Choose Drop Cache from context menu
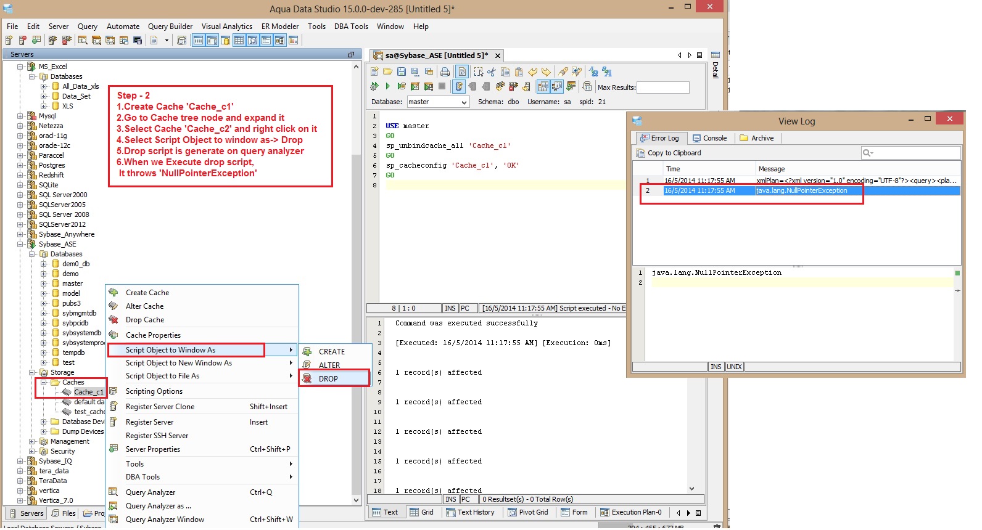 145,320
